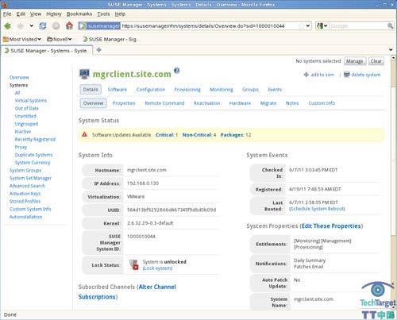Open the Help menu
397x320 pixels.
(120, 14)
